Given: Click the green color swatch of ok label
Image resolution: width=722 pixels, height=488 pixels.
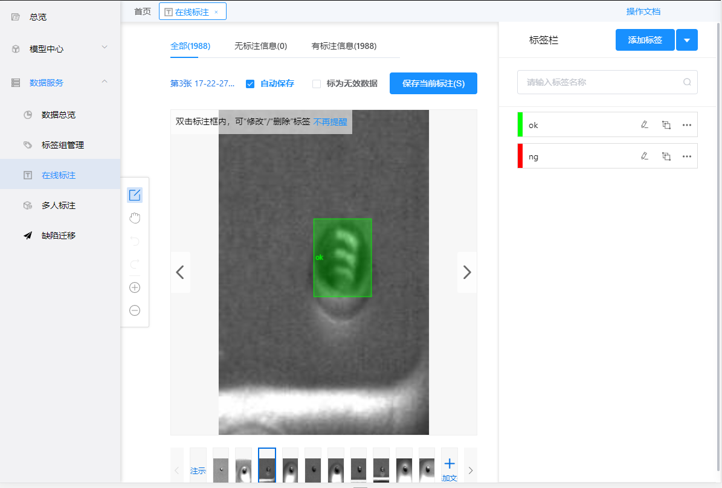Looking at the screenshot, I should [520, 124].
